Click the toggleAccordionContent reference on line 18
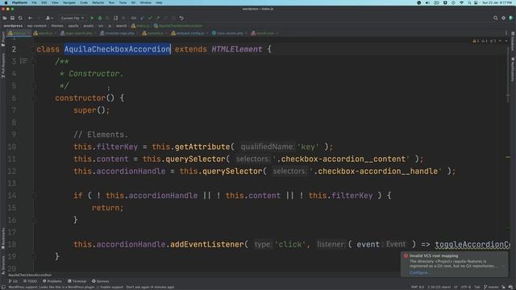516x290 pixels. 472,245
